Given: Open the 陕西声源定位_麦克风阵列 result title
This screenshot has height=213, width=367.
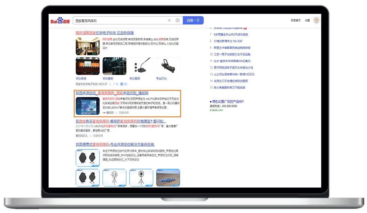Looking at the screenshot, I should point(112,93).
